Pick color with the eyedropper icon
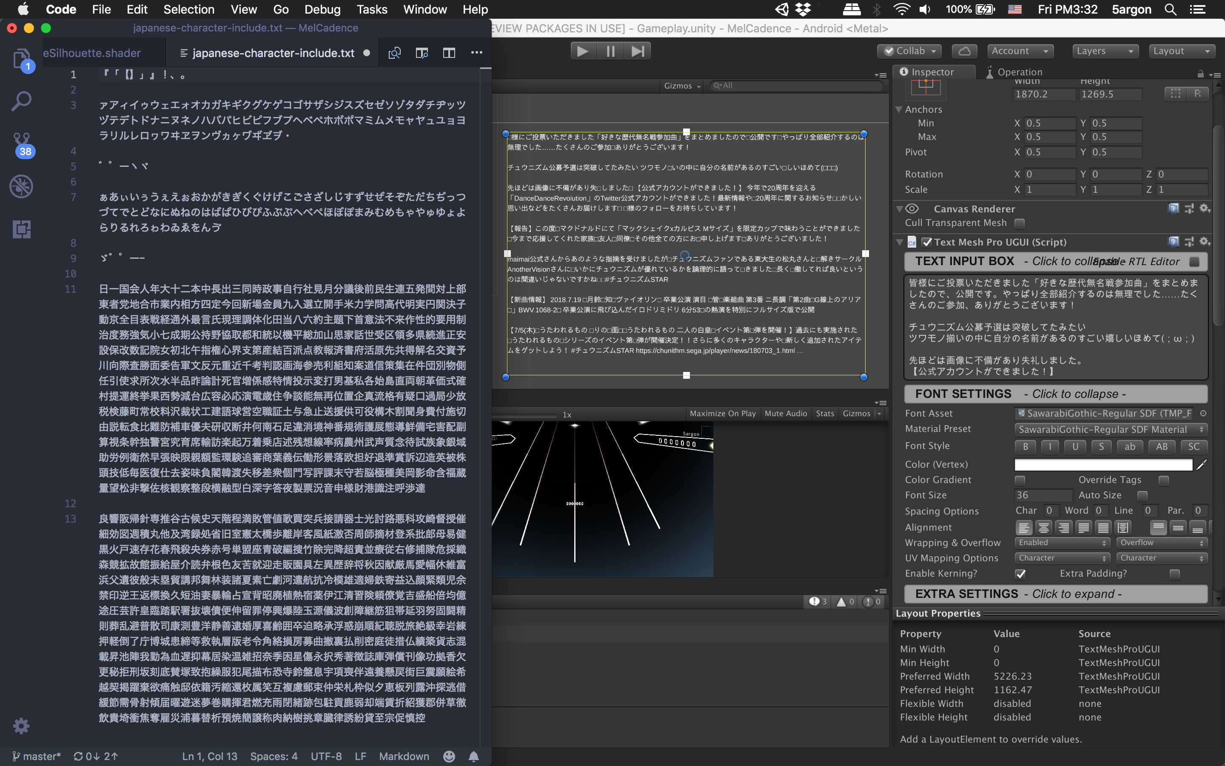 [x=1202, y=464]
